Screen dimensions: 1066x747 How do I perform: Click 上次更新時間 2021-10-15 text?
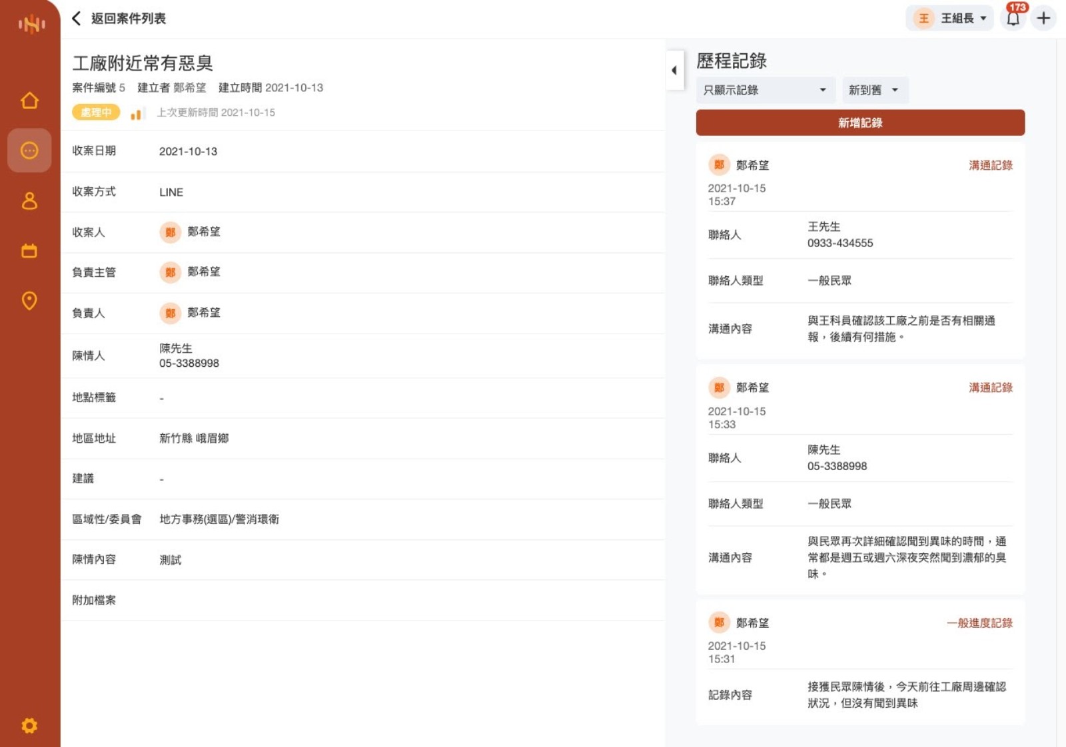pos(216,113)
